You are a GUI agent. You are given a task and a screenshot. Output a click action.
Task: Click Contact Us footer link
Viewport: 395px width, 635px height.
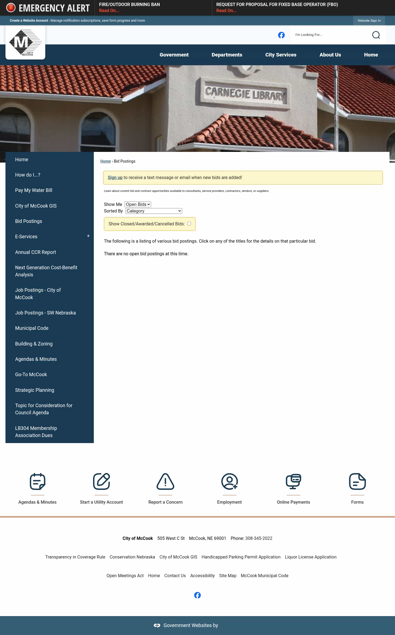(x=175, y=576)
